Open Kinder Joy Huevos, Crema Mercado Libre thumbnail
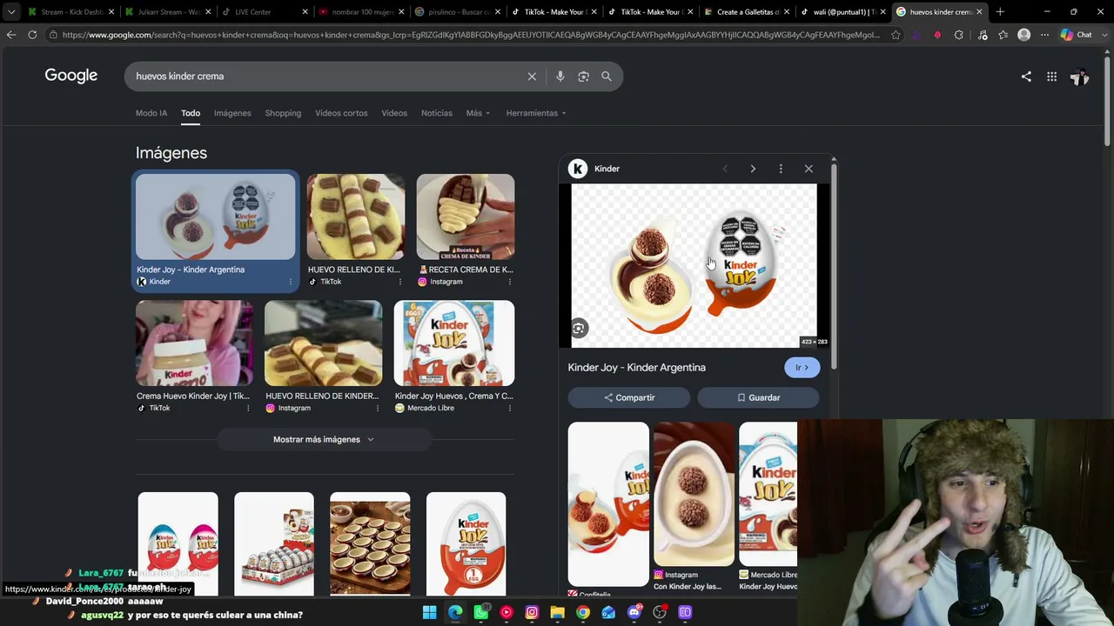The width and height of the screenshot is (1114, 626). point(454,343)
